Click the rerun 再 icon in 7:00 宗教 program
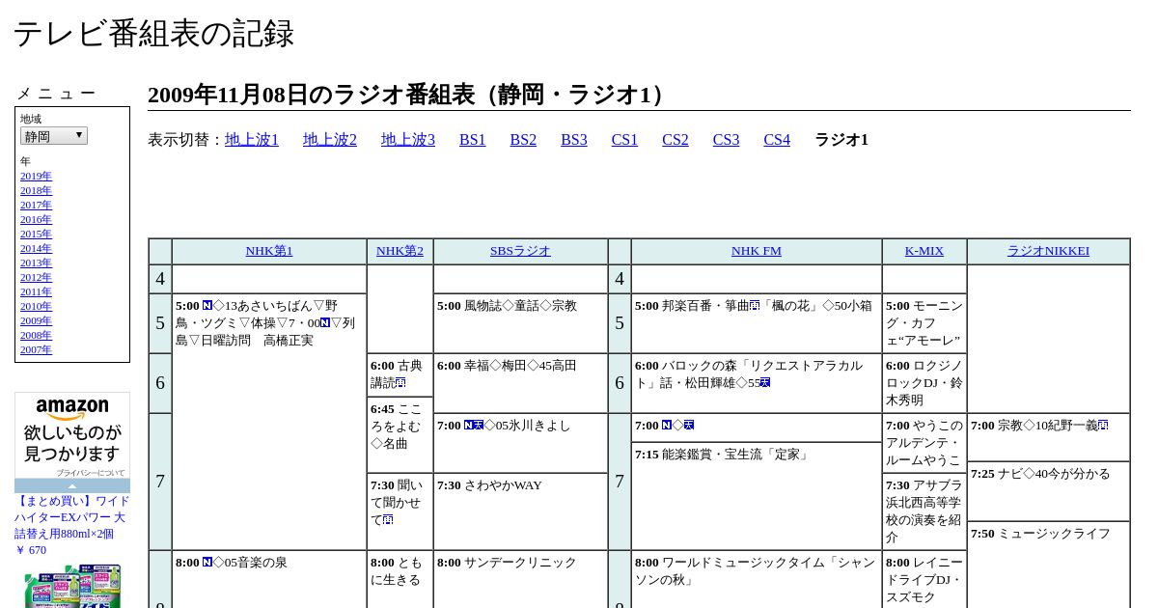Viewport: 1158px width, 608px height. (1103, 426)
